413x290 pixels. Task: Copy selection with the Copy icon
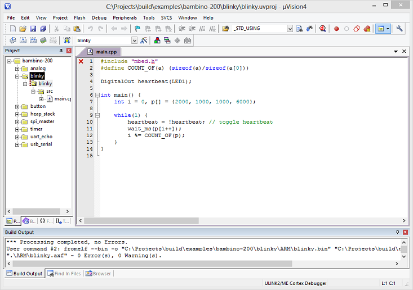pos(66,28)
